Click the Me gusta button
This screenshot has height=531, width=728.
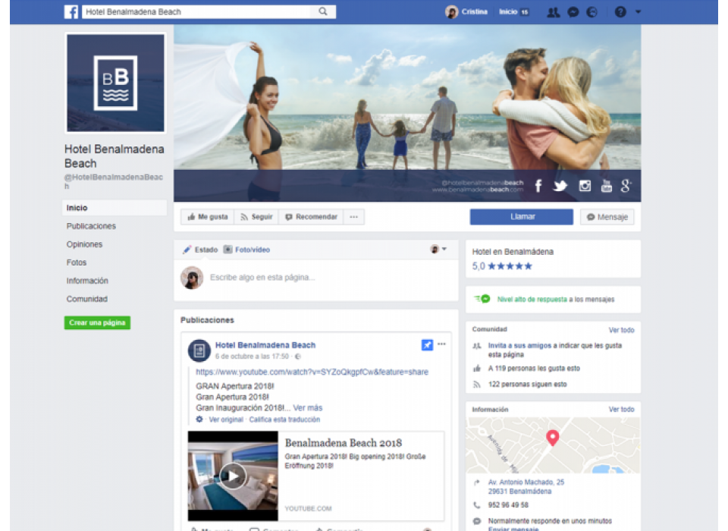point(208,217)
